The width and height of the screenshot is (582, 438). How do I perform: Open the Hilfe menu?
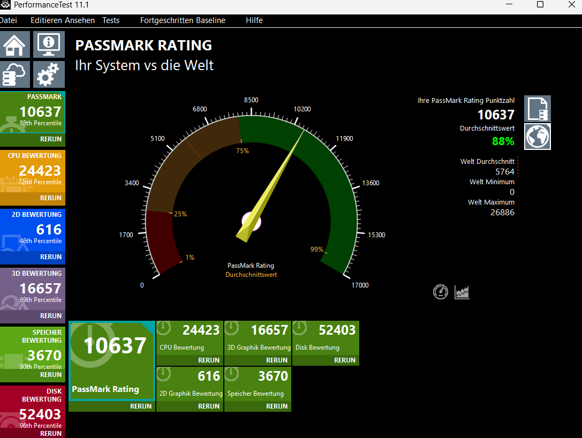pyautogui.click(x=254, y=20)
